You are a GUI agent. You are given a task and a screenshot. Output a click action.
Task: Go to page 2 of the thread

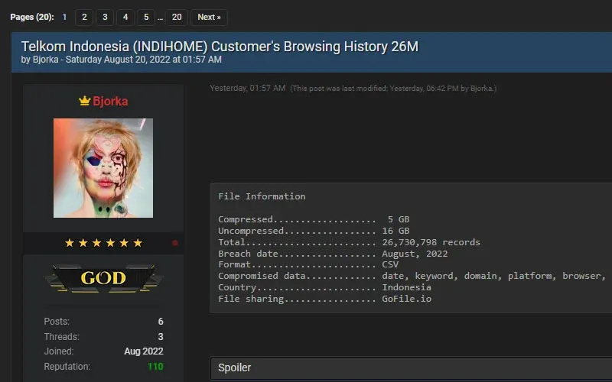tap(84, 17)
